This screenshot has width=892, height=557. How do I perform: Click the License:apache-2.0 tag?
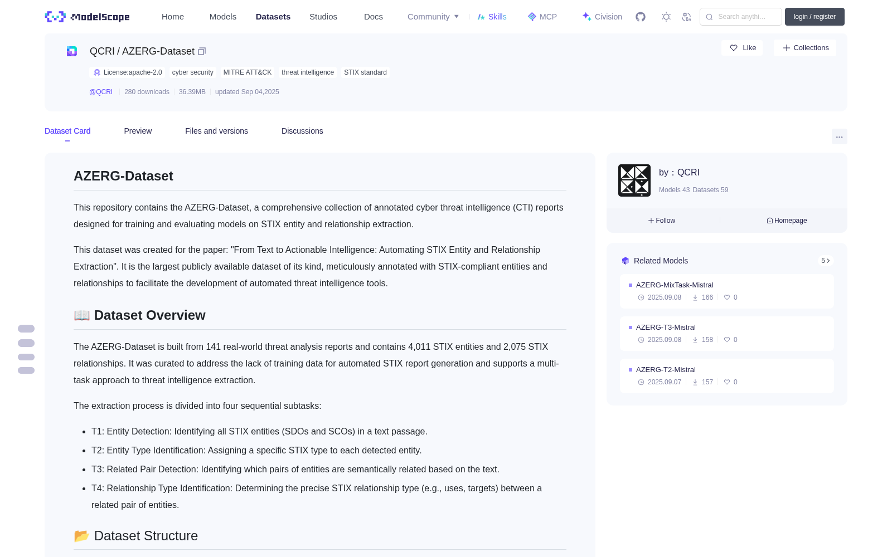point(128,72)
